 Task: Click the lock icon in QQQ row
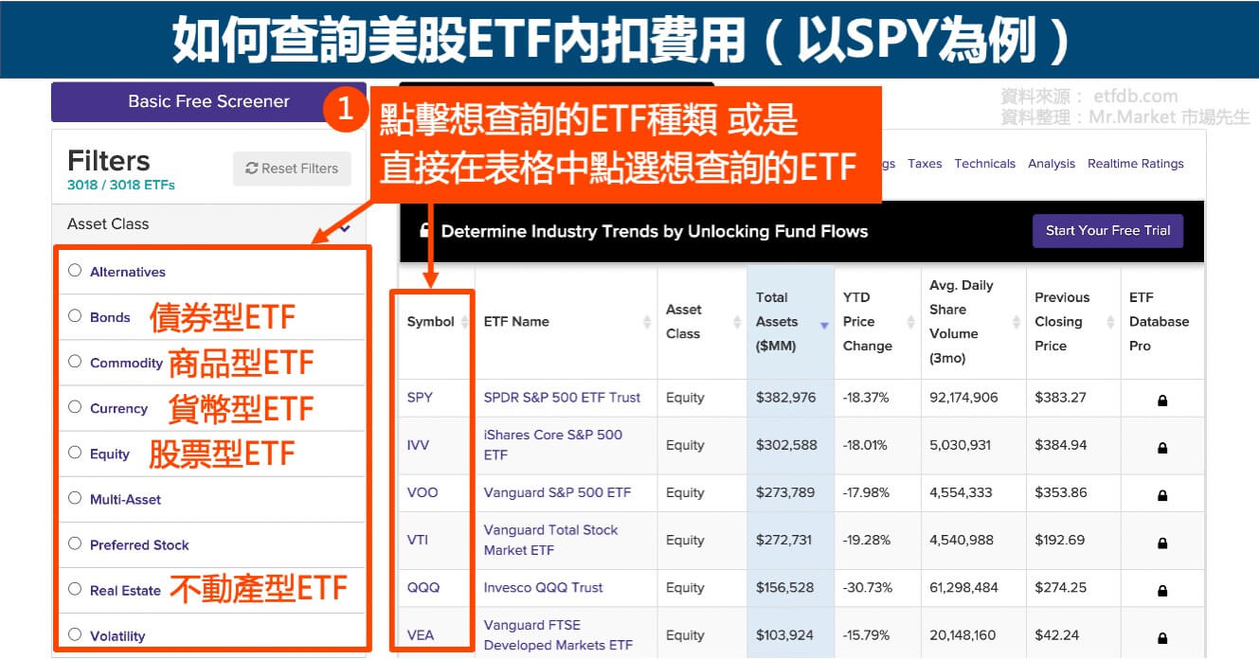[1162, 590]
